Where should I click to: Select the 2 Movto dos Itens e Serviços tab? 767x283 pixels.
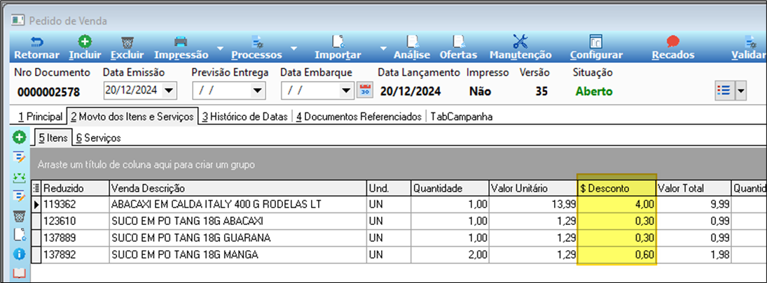[132, 117]
